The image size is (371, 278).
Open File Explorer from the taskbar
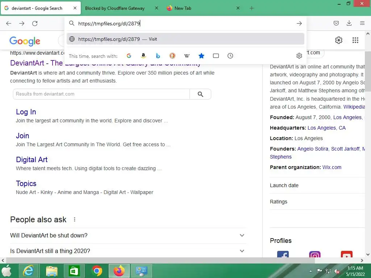click(x=51, y=271)
